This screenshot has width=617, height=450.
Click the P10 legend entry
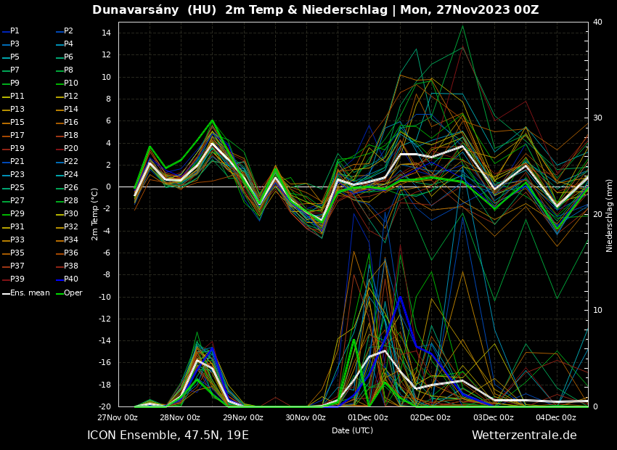point(70,83)
